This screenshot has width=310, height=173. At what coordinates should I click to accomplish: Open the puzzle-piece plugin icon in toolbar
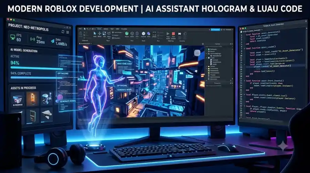[x=179, y=34]
